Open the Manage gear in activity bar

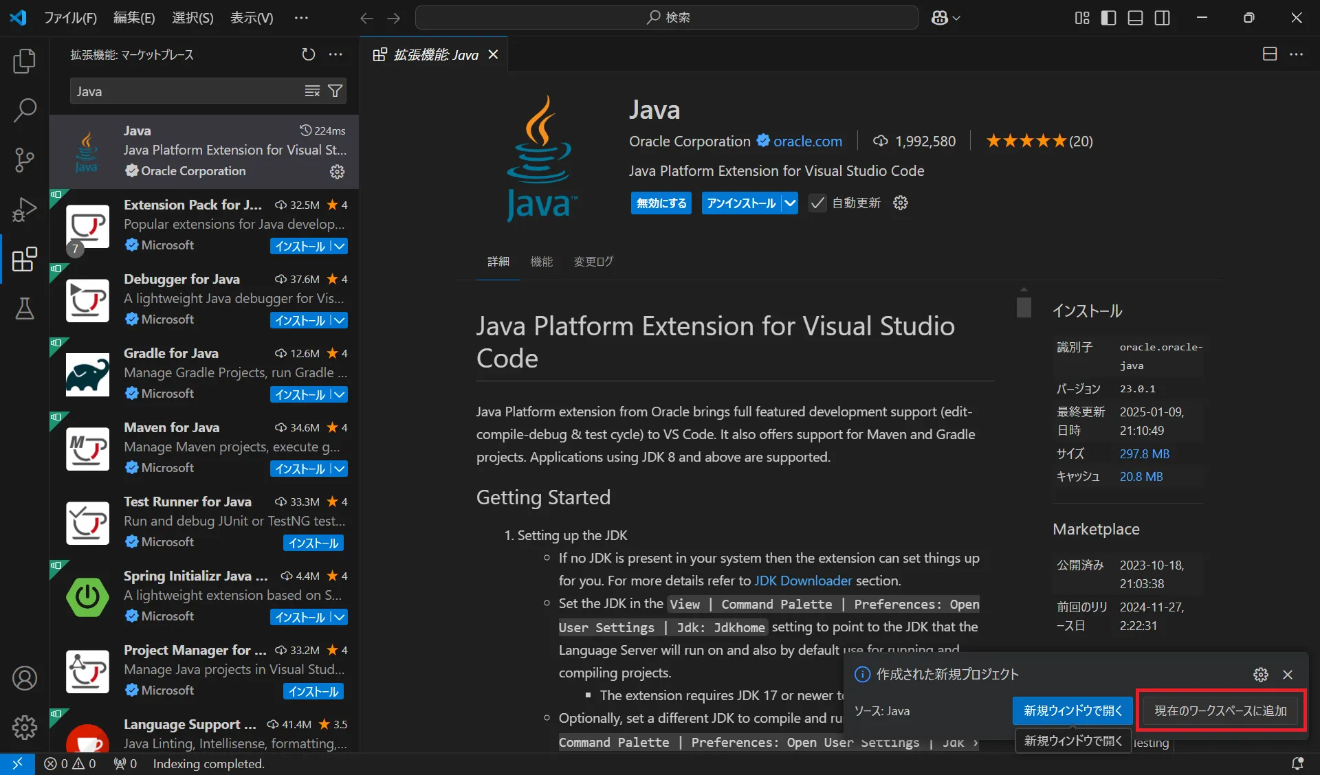coord(25,727)
